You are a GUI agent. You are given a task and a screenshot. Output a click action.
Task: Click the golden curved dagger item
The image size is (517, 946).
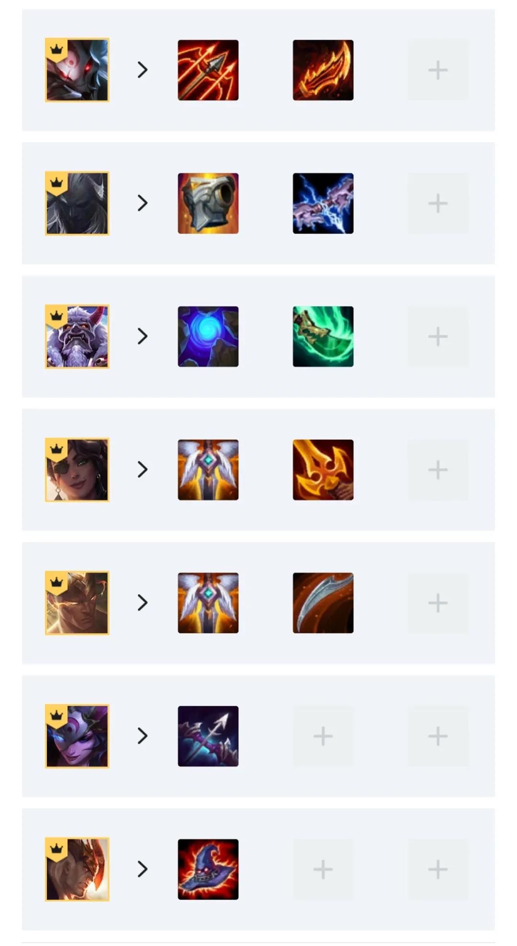(x=323, y=470)
